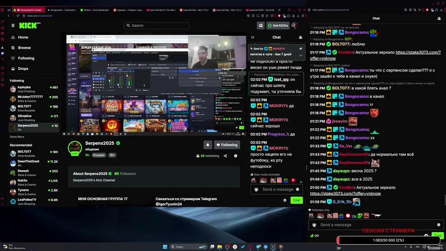The image size is (446, 251).
Task: Click the Get KICKs button
Action: (278, 25)
